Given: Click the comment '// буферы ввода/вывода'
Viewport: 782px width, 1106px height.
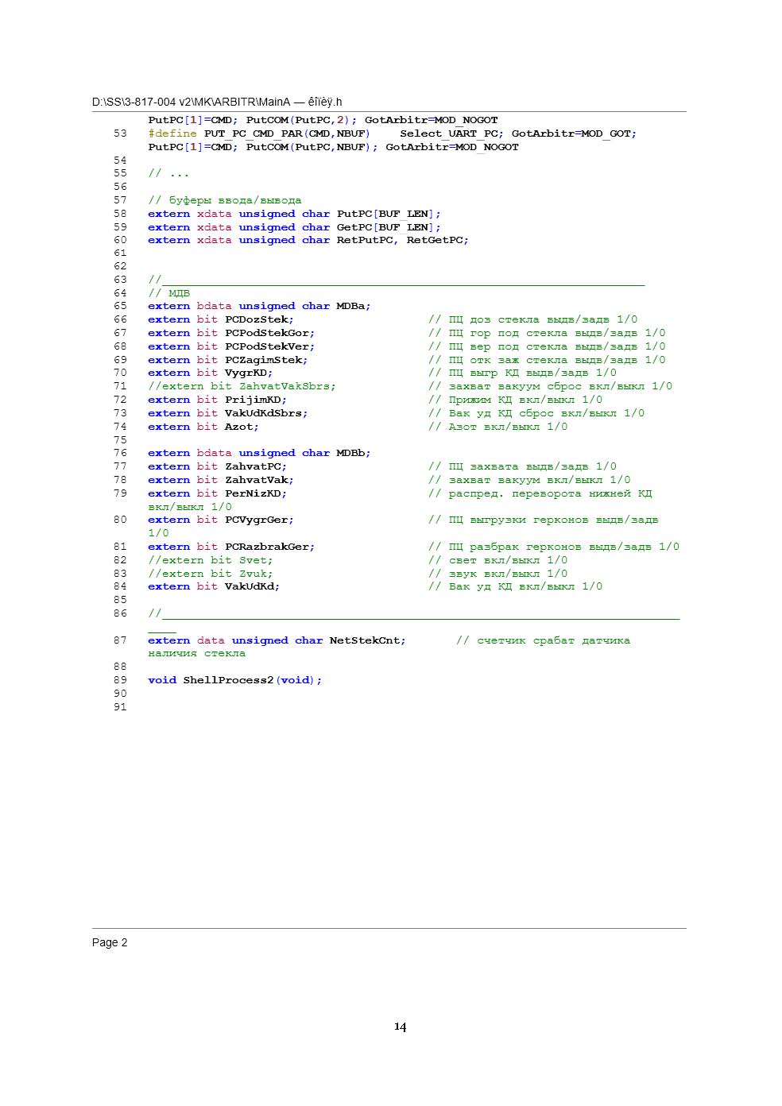Looking at the screenshot, I should tap(225, 200).
